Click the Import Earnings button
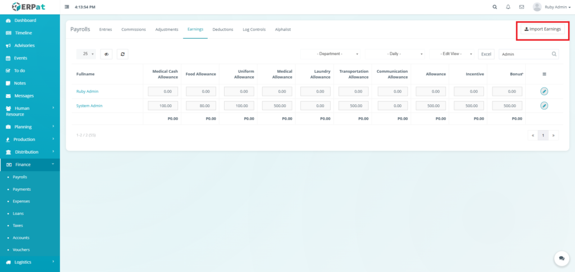Image resolution: width=575 pixels, height=272 pixels. [542, 29]
